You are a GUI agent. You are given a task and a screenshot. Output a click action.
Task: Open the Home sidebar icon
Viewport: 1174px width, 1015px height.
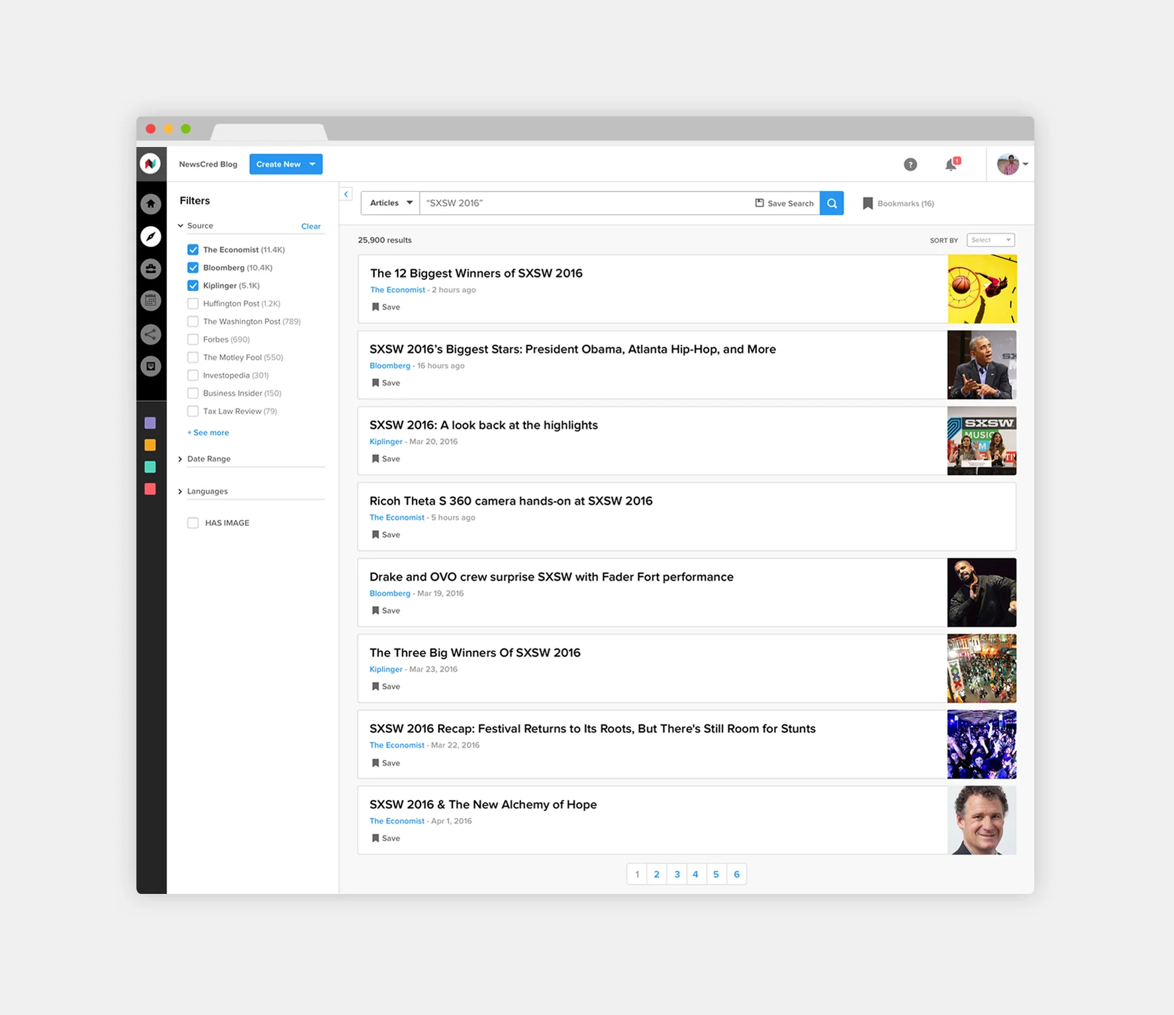pos(151,204)
